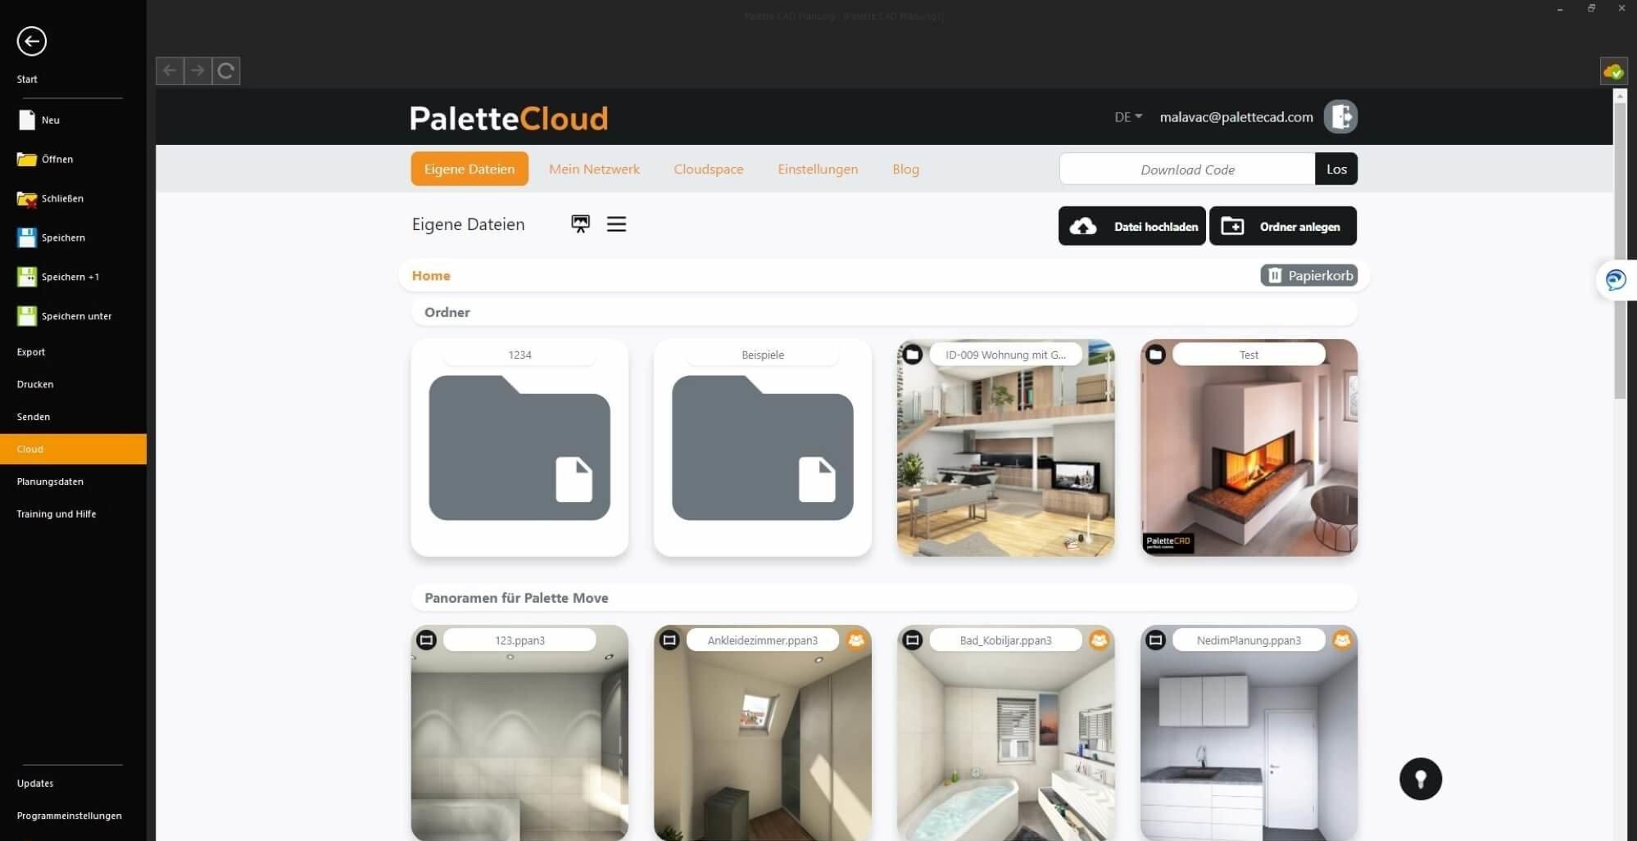This screenshot has width=1637, height=841.
Task: Click the cloud sync status icon
Action: (1612, 72)
